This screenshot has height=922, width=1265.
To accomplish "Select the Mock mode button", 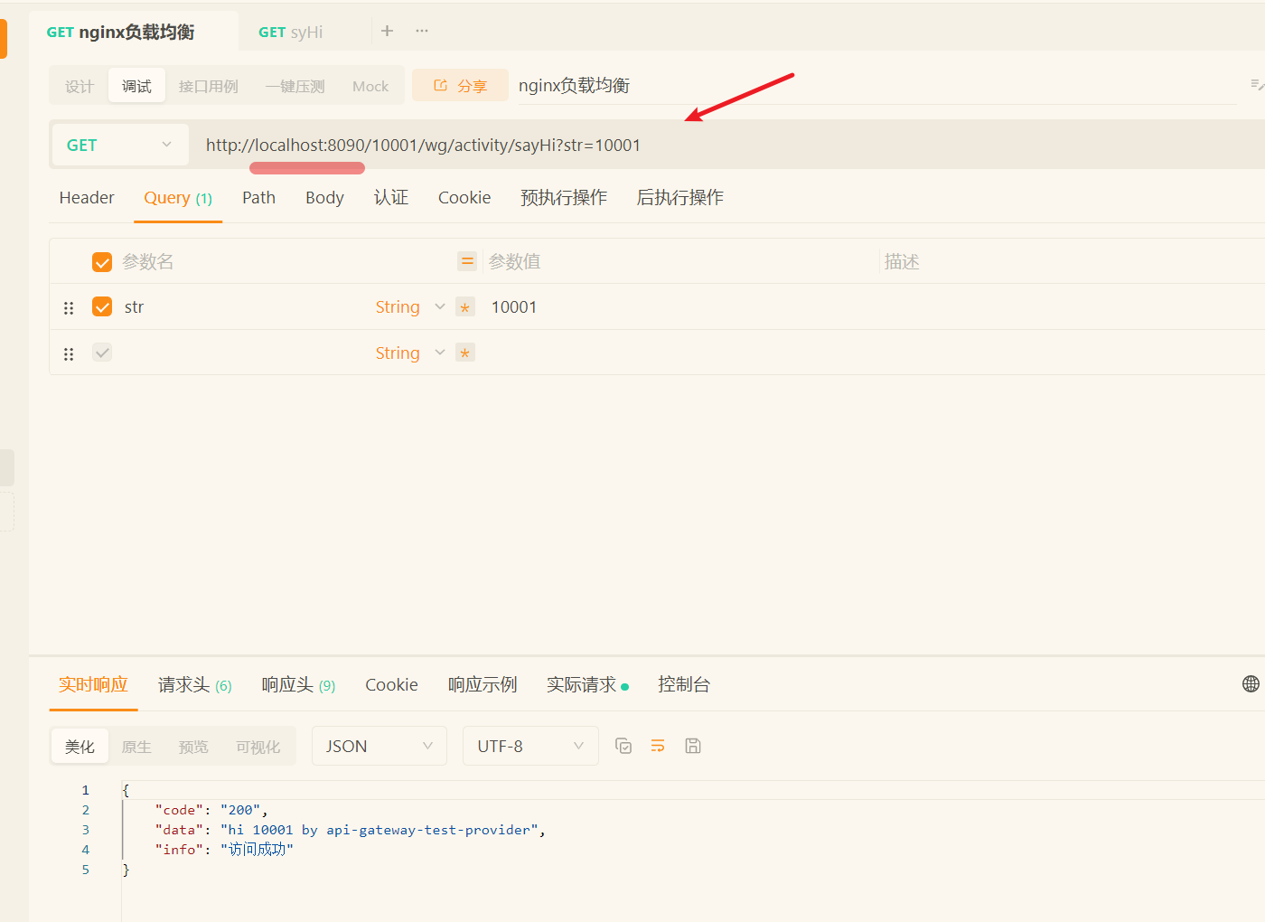I will pyautogui.click(x=370, y=87).
